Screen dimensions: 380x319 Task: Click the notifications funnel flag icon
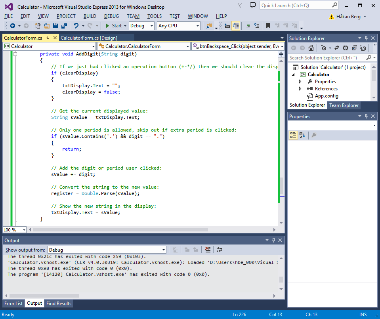(240, 5)
